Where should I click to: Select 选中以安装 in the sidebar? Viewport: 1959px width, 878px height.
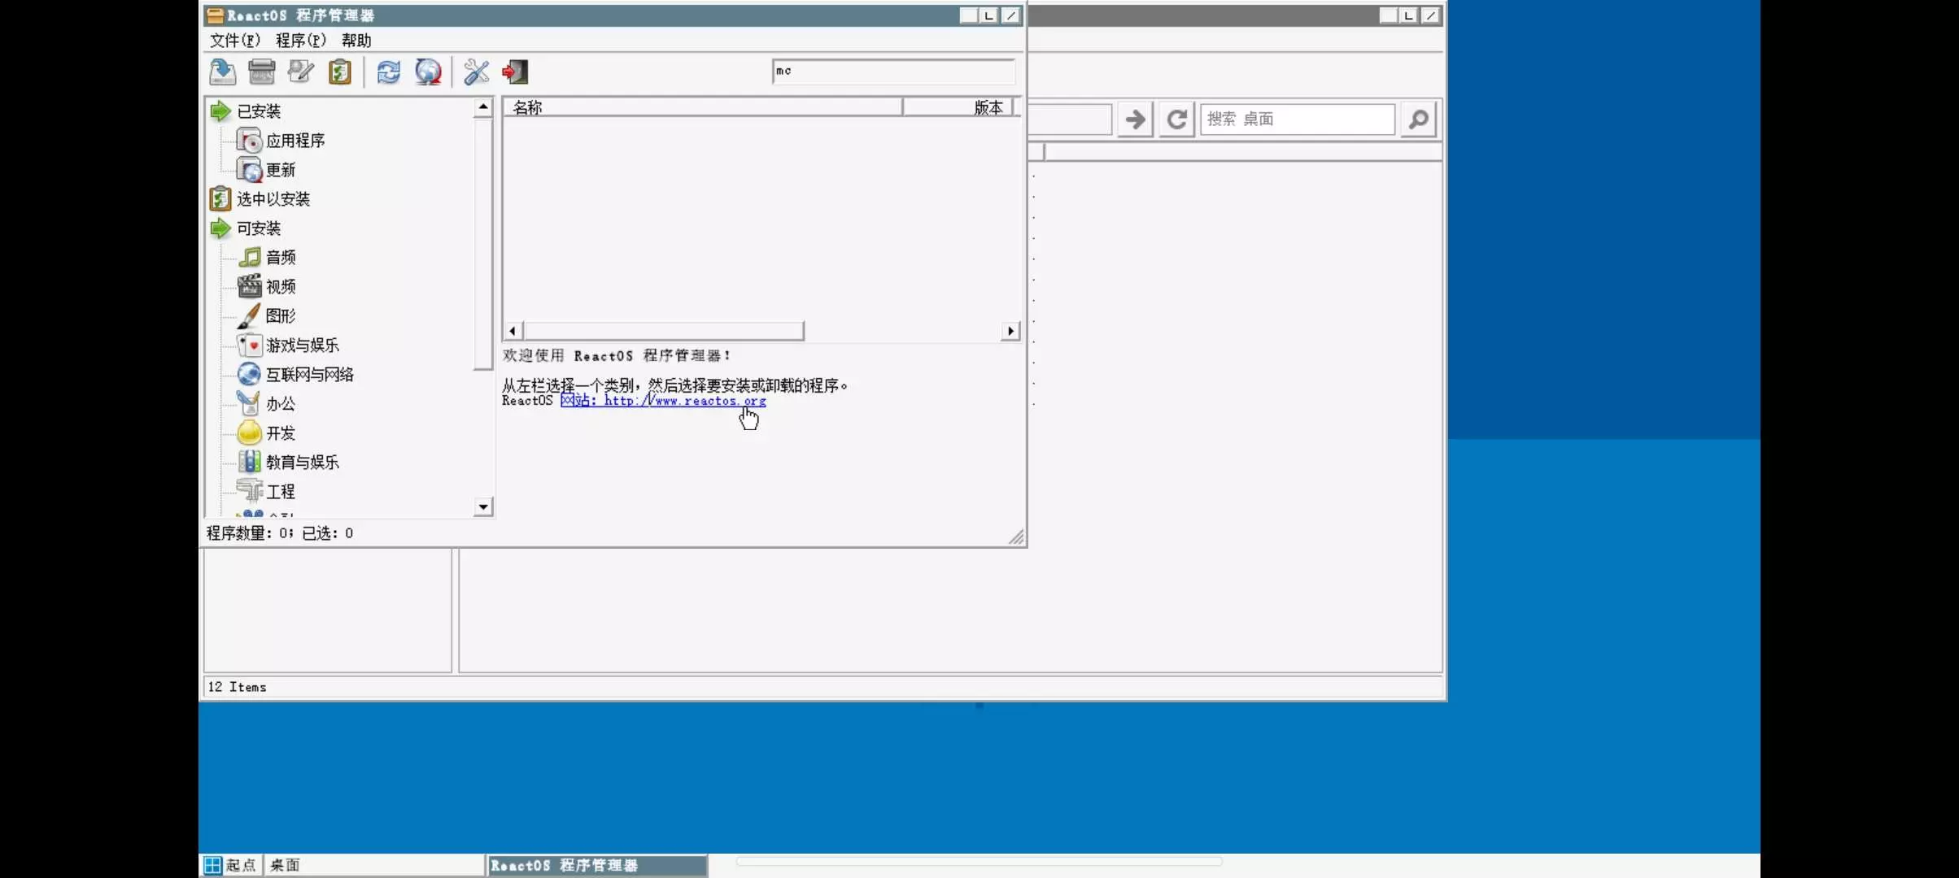[x=273, y=199]
